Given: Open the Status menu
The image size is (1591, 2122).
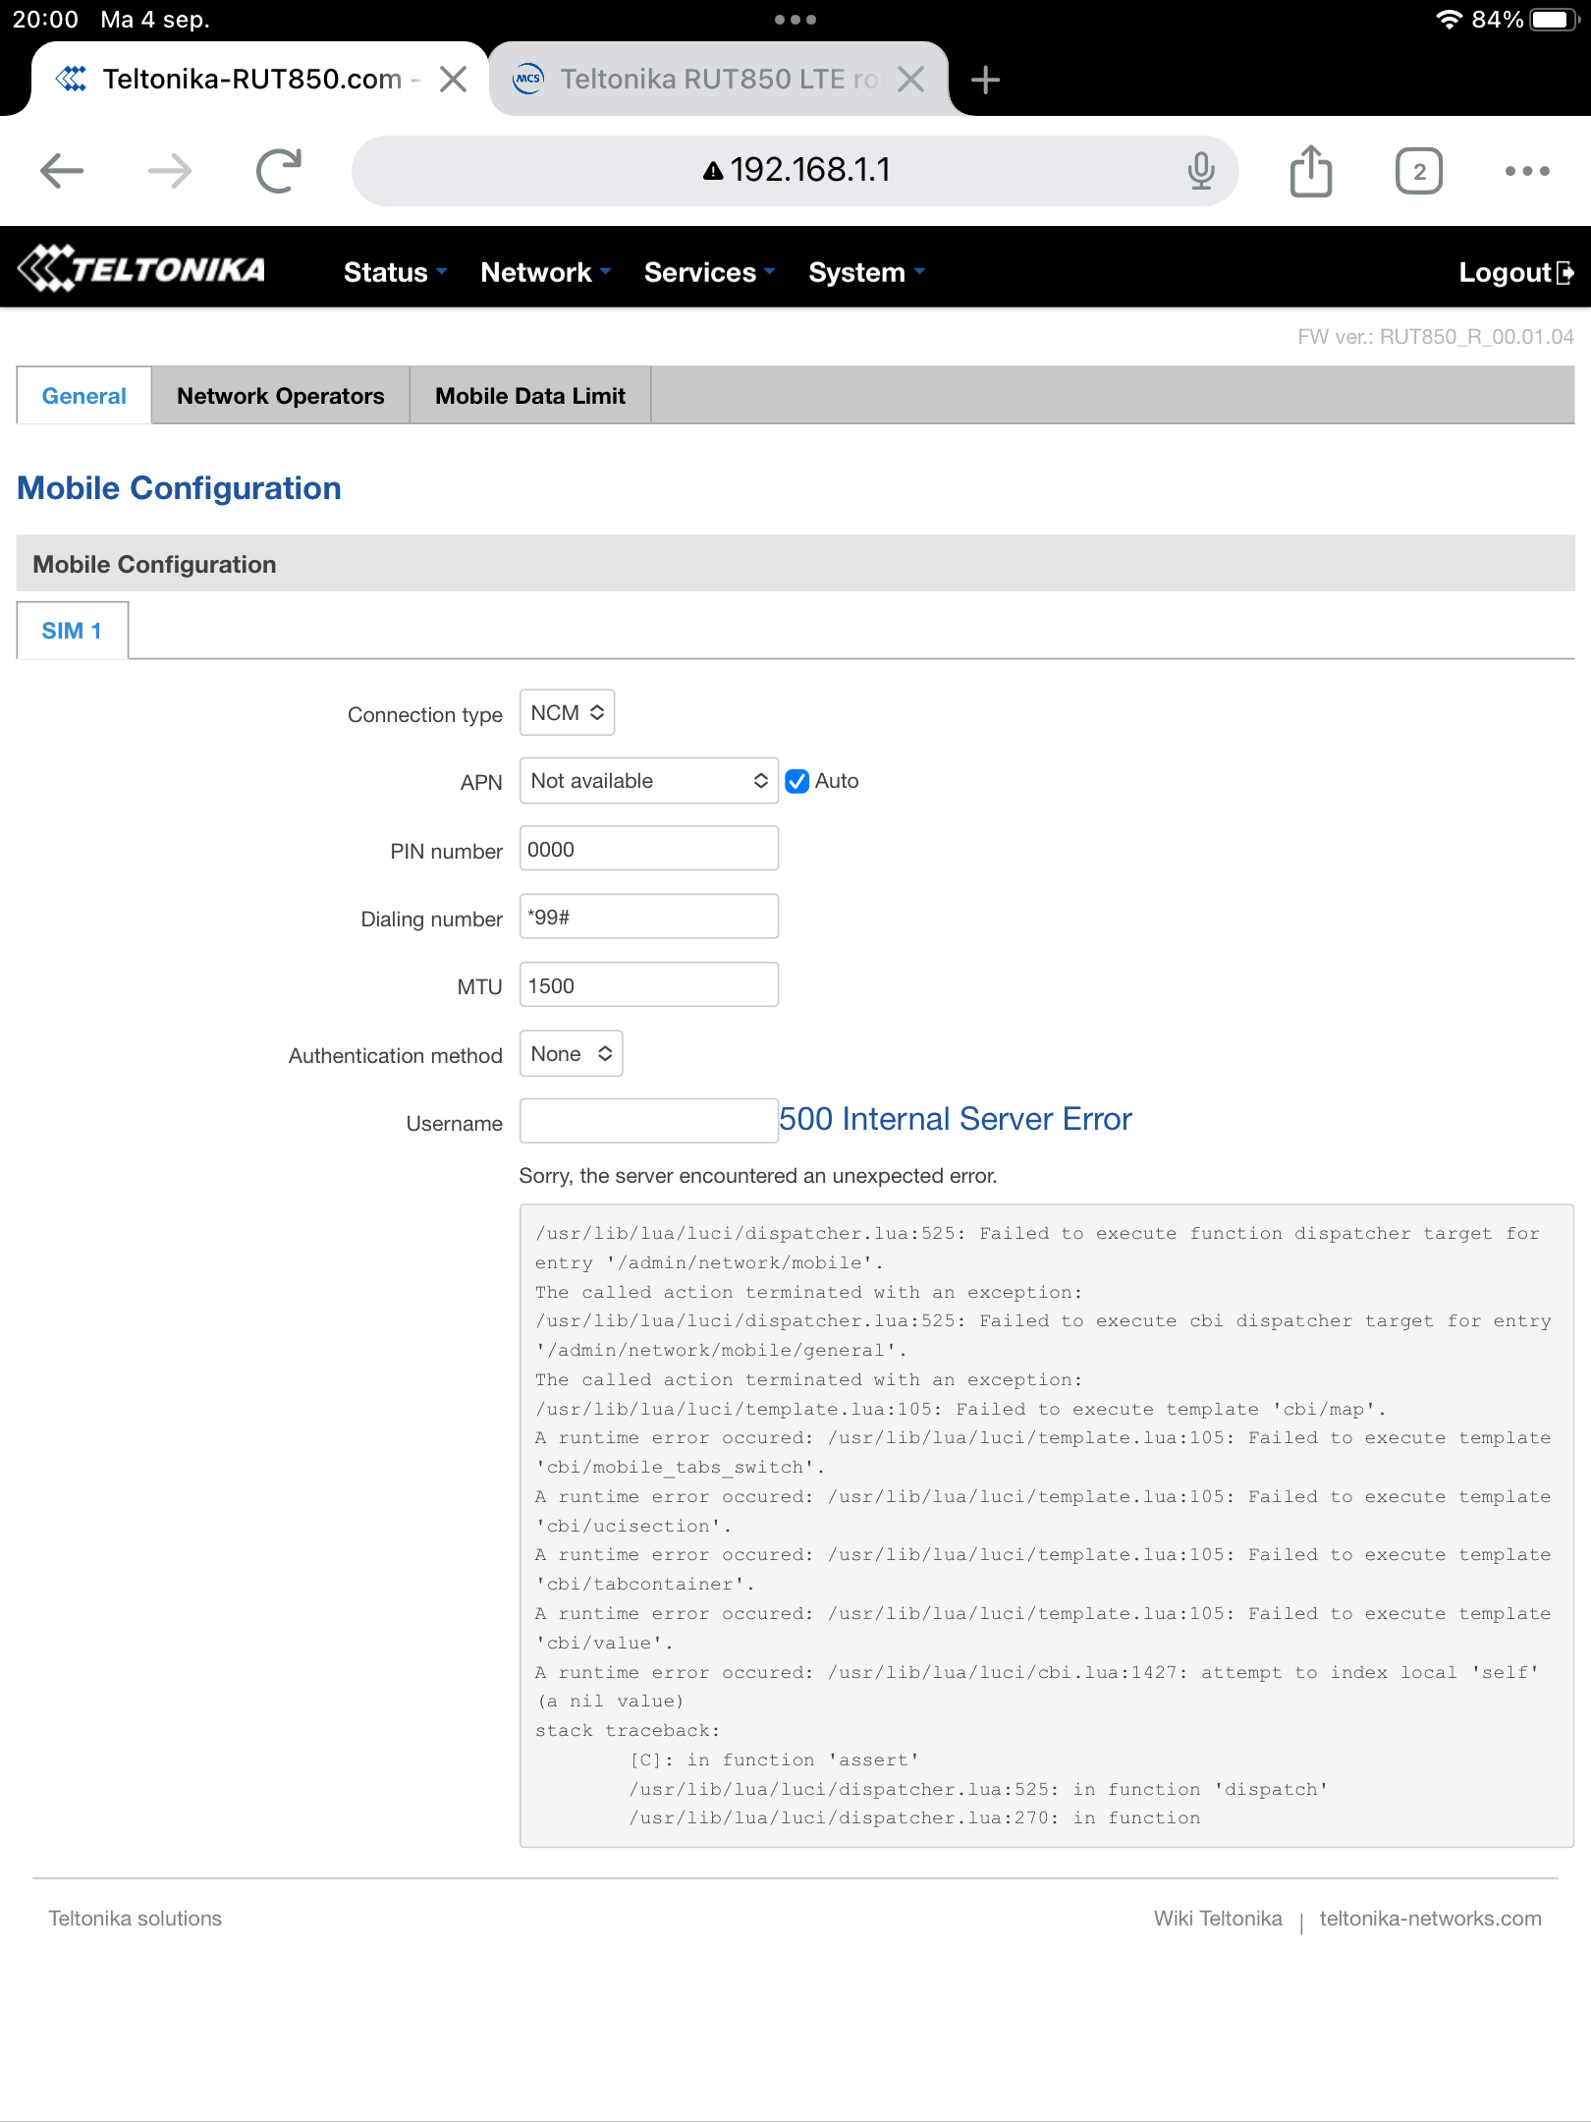Looking at the screenshot, I should point(395,272).
